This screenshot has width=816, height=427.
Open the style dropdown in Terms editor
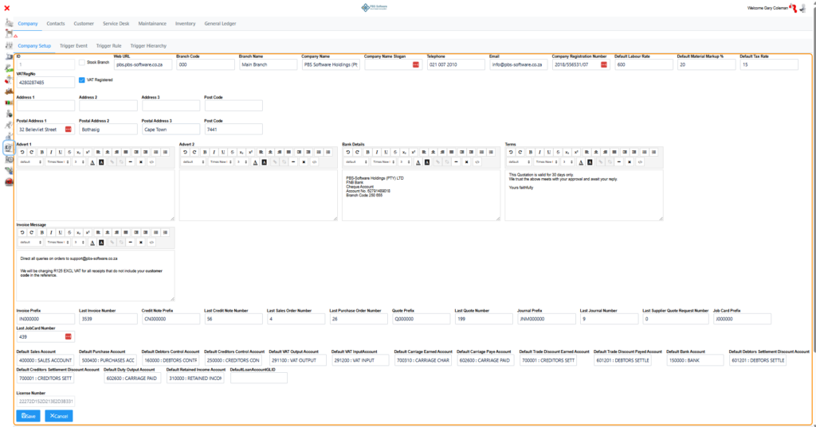click(517, 161)
